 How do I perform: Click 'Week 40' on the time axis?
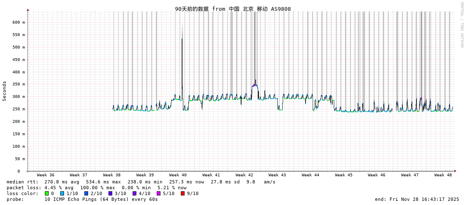pyautogui.click(x=178, y=175)
